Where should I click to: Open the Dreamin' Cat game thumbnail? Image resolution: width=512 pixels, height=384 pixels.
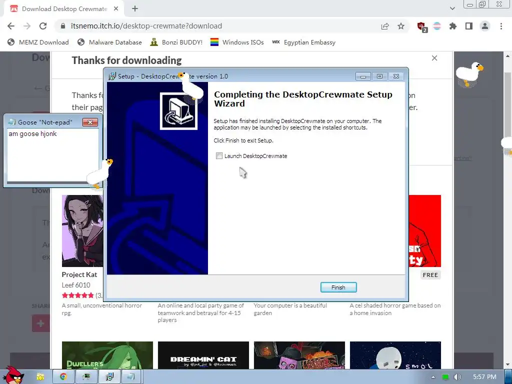(x=203, y=355)
